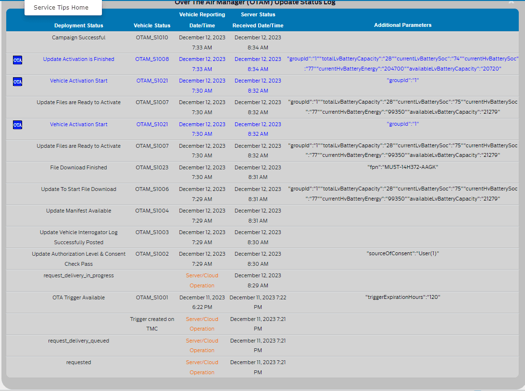Click the Additional Parameters column header
Screen dimensions: 525x391
point(402,25)
